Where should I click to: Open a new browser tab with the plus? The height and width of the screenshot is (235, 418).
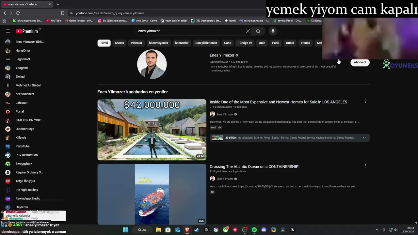coord(58,4)
